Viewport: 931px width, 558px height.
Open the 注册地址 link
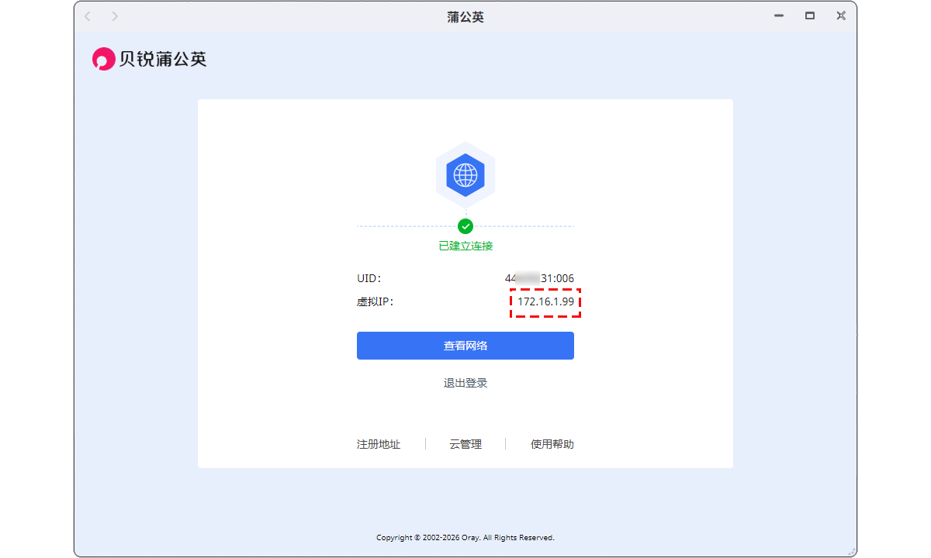(x=379, y=444)
